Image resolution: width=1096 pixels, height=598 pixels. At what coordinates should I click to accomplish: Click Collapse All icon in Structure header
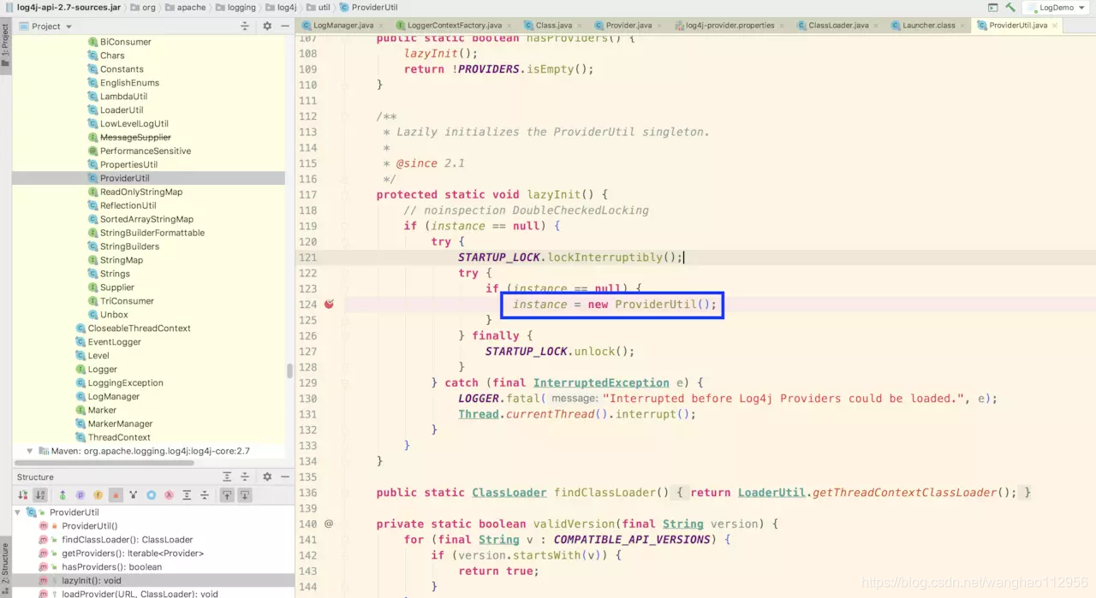tap(245, 477)
